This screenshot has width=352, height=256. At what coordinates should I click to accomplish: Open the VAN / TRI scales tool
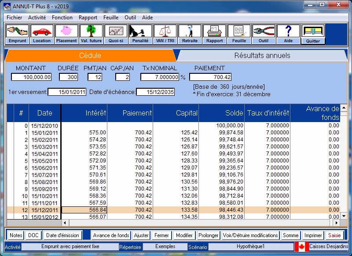(x=165, y=35)
